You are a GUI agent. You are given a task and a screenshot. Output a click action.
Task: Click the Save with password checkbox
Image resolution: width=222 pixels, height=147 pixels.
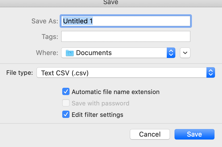66,103
